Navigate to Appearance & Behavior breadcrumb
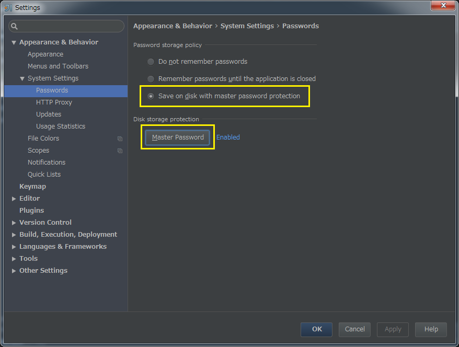This screenshot has width=459, height=347. tap(173, 26)
